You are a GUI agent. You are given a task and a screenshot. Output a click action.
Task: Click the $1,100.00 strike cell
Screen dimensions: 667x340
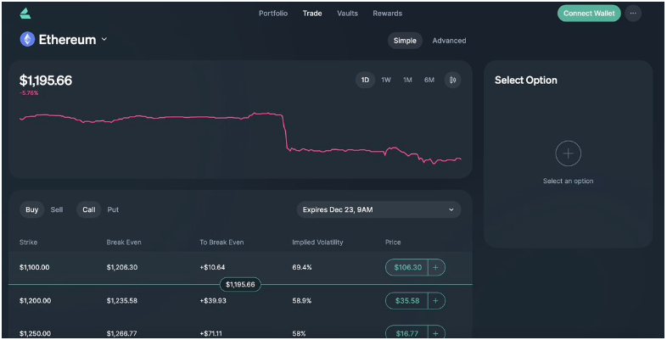click(x=35, y=267)
